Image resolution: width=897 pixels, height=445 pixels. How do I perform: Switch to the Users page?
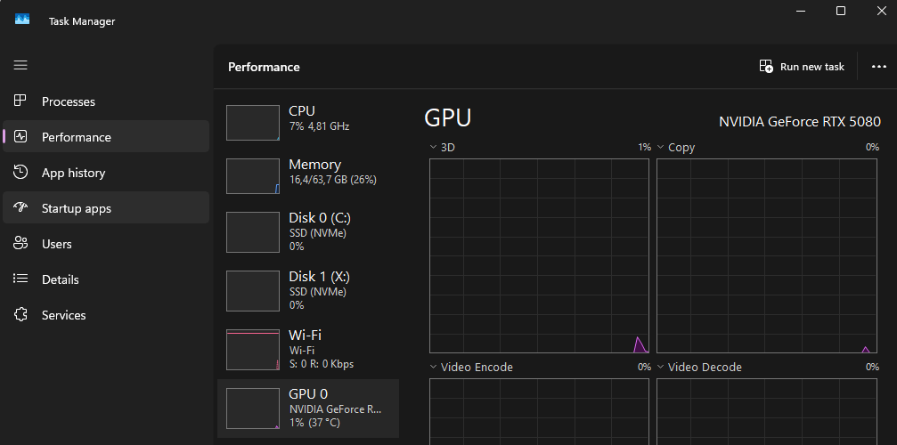coord(106,244)
